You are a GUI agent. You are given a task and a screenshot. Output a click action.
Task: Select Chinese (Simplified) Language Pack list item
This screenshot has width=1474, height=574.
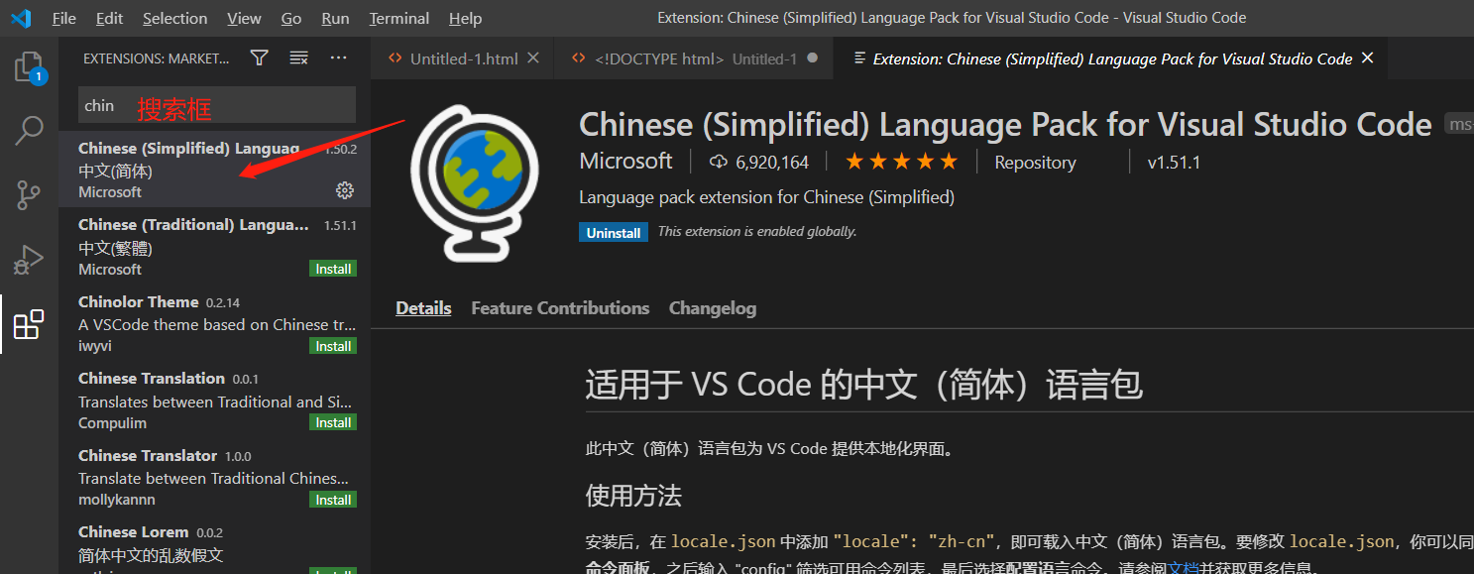(x=214, y=170)
